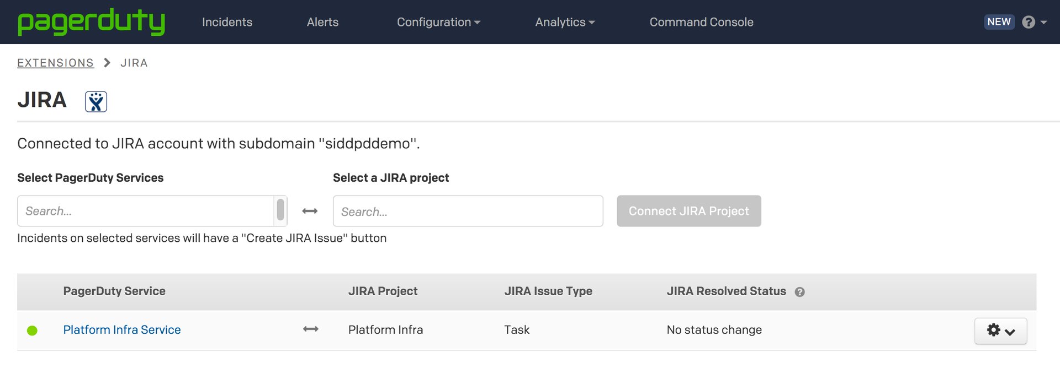
Task: Click the No status change cell
Action: click(714, 329)
